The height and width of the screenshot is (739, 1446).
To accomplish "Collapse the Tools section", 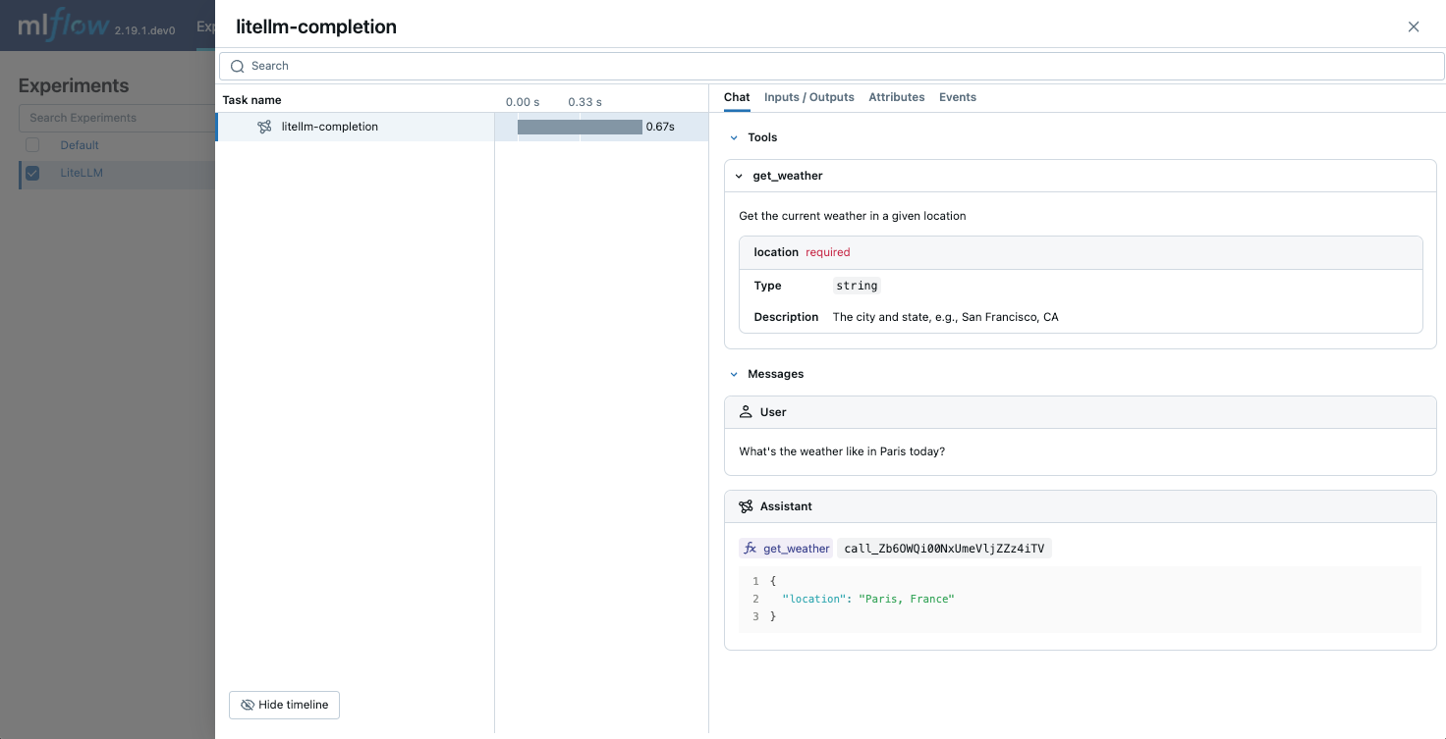I will tap(734, 137).
